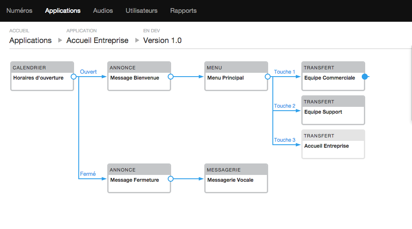Switch to the Audios tab
This screenshot has height=229, width=412.
[103, 11]
